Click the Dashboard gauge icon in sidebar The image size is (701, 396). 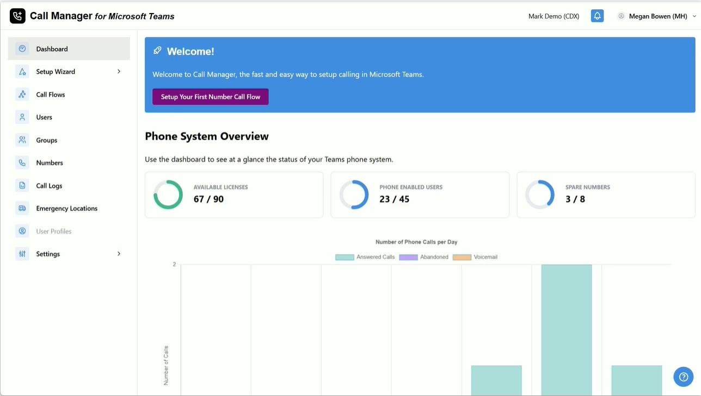pyautogui.click(x=22, y=49)
